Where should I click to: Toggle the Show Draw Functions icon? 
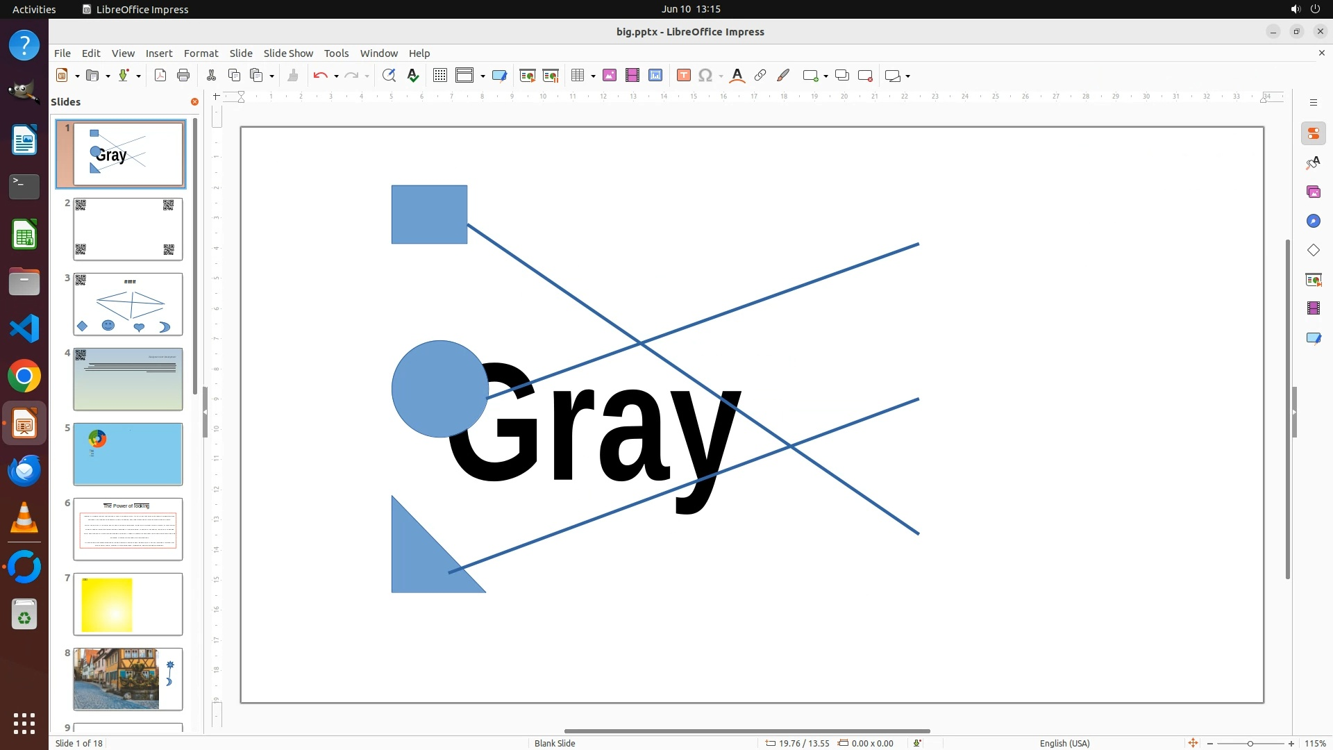click(783, 76)
